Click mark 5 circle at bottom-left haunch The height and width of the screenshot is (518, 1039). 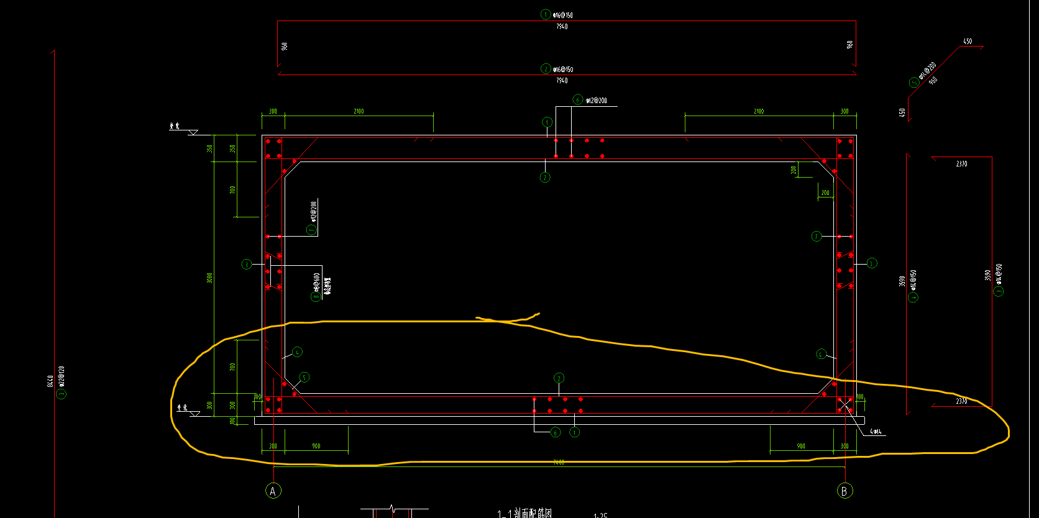click(x=304, y=377)
